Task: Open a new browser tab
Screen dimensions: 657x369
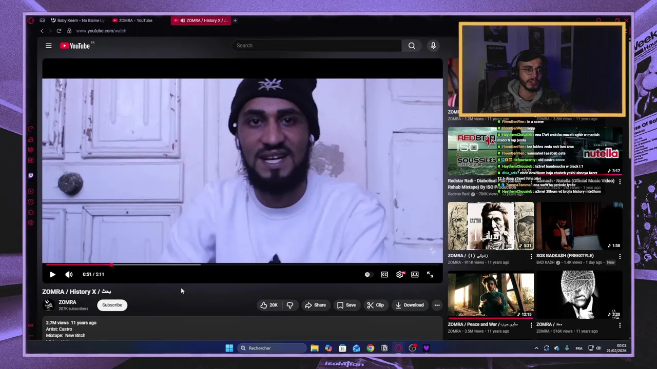Action: [x=235, y=20]
